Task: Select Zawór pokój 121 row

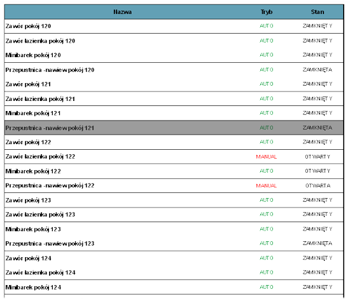Action: [174, 84]
